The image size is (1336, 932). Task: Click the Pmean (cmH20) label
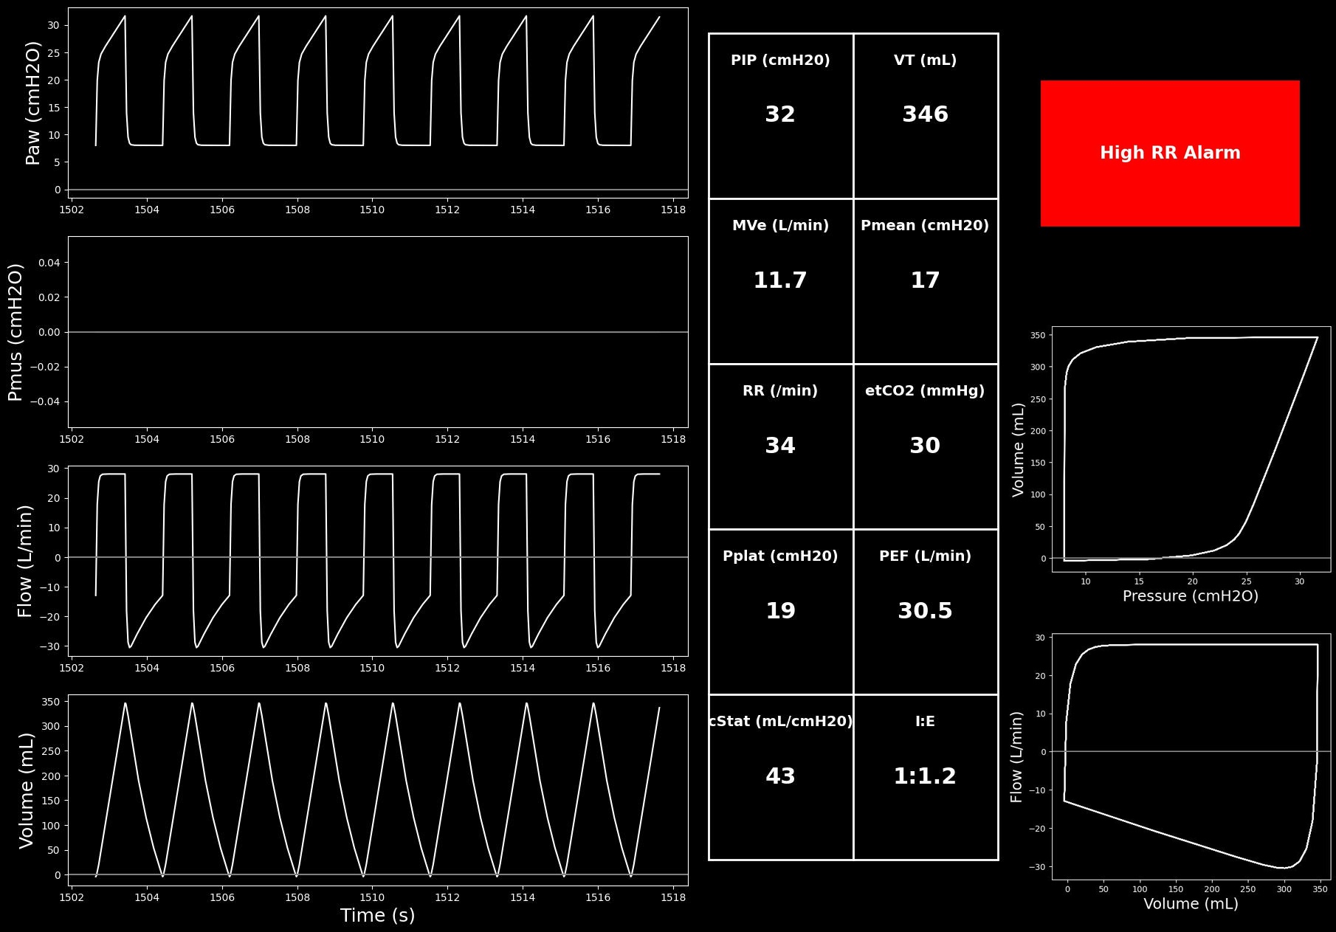pyautogui.click(x=925, y=226)
